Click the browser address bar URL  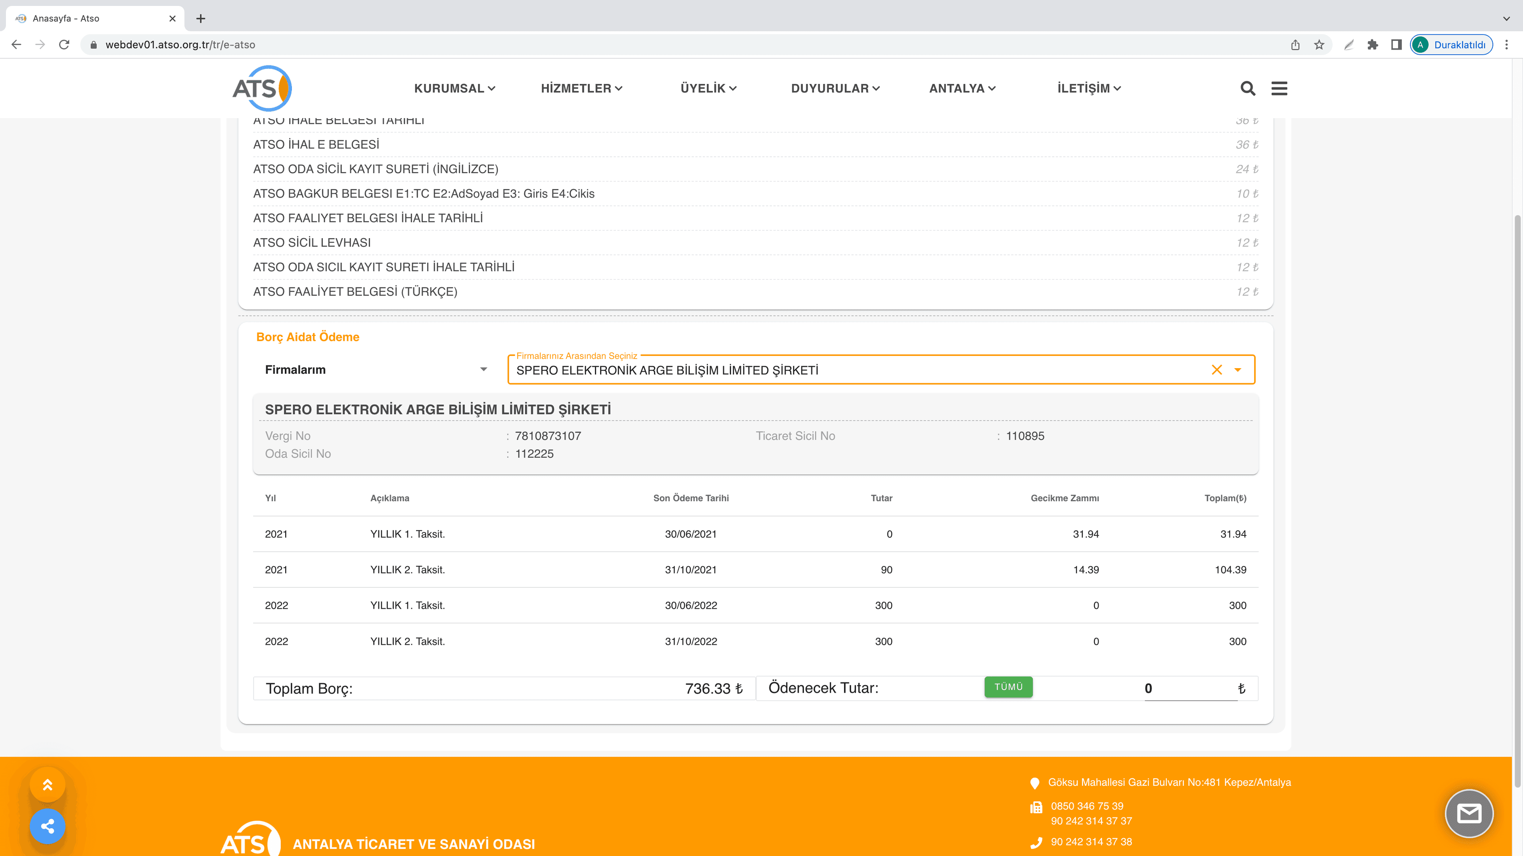point(180,44)
